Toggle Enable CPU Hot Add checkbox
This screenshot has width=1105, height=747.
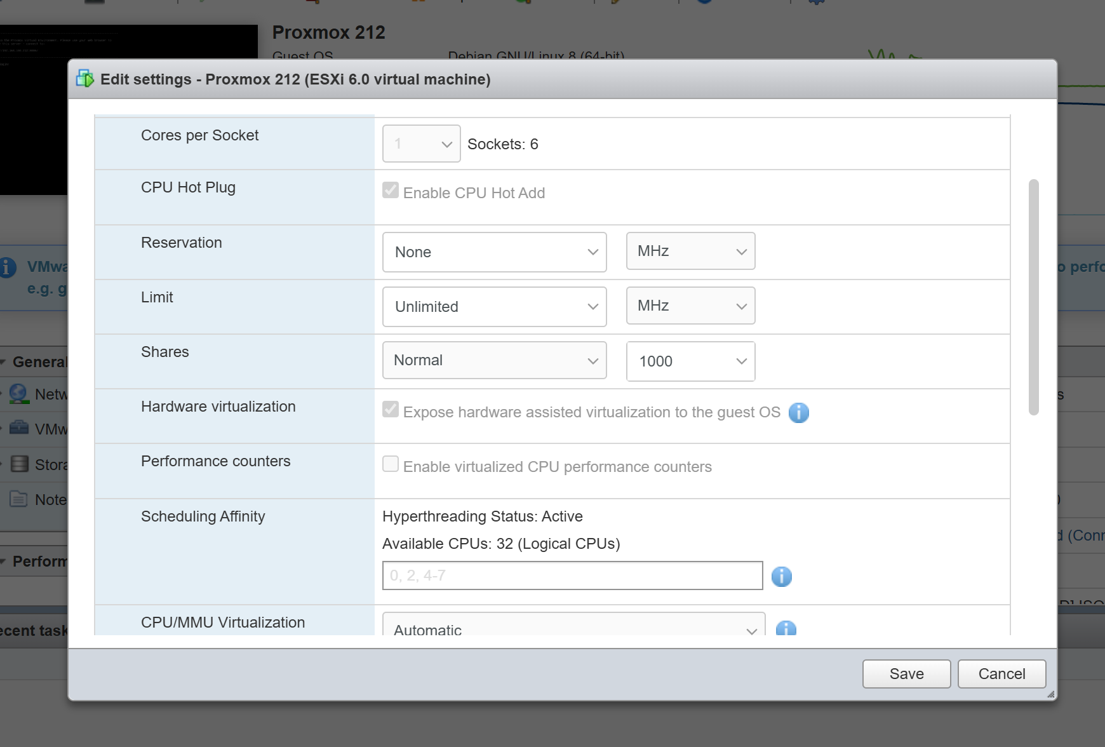point(391,190)
